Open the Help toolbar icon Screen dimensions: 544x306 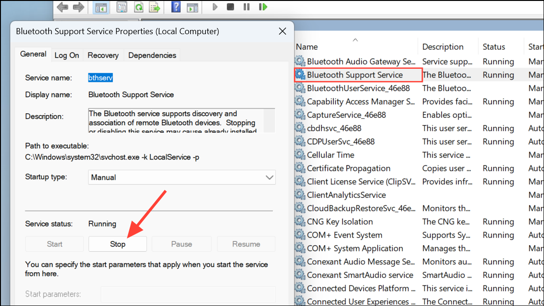click(176, 7)
